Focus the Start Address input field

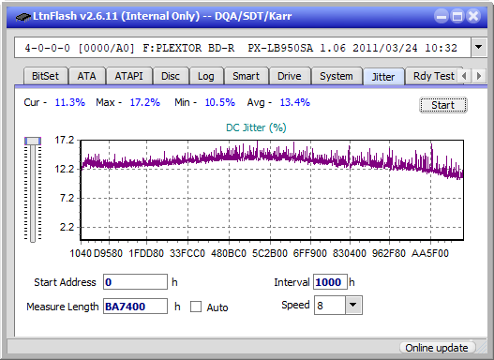click(136, 282)
